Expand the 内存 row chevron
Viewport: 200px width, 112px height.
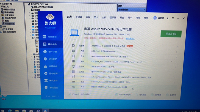pos(177,52)
